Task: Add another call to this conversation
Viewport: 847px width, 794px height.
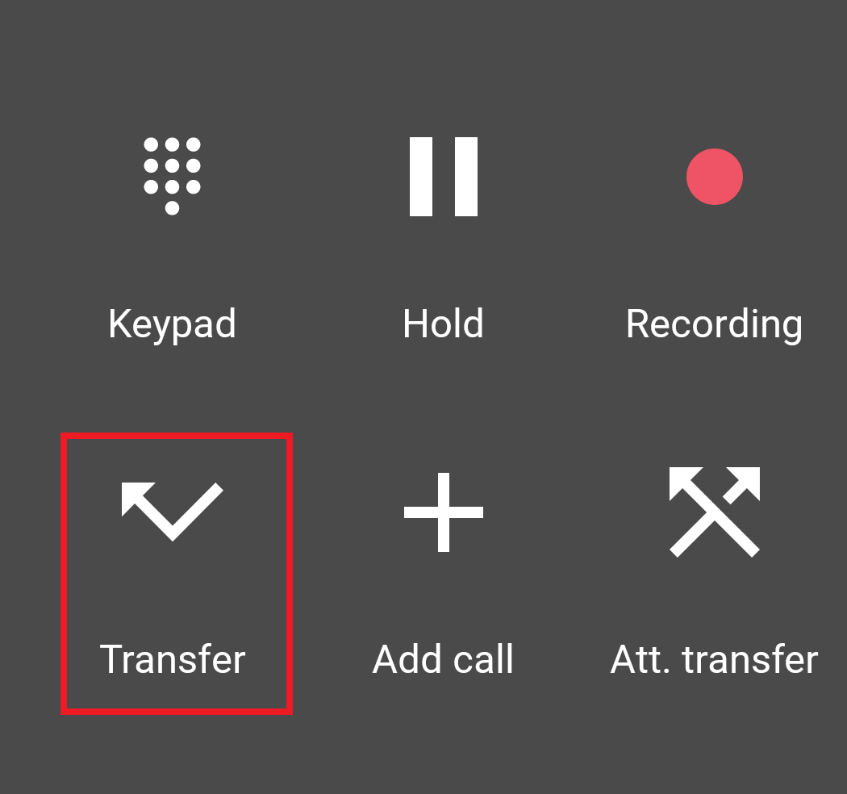Action: [444, 573]
